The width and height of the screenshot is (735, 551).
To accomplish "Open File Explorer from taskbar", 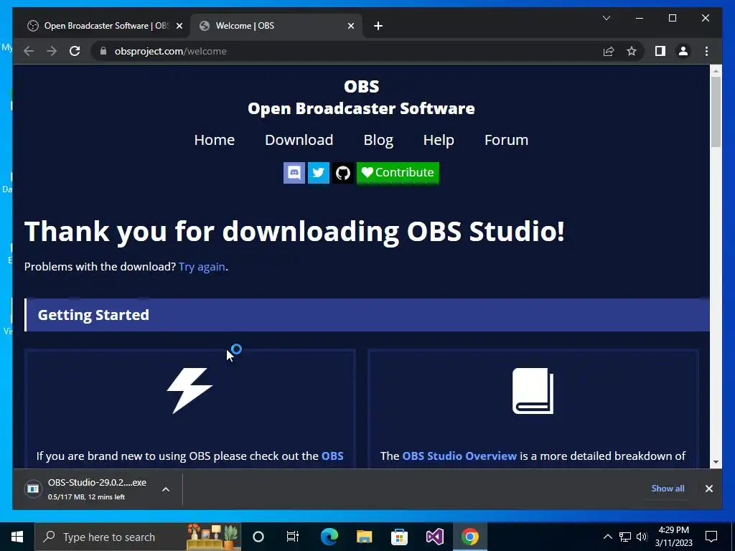I will point(364,537).
